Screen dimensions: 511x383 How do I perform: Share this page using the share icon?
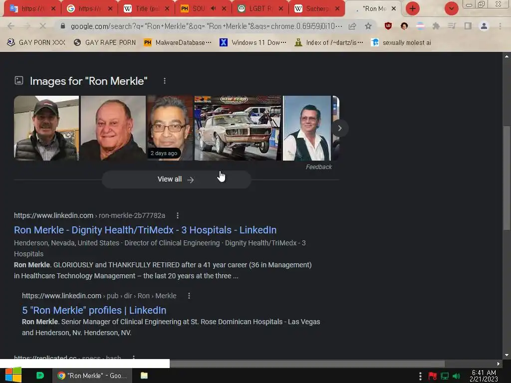pos(352,26)
